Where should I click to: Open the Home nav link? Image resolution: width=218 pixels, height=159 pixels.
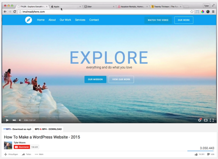41,20
